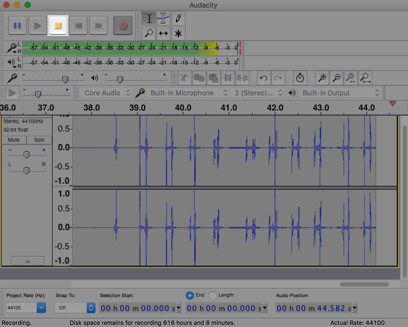This screenshot has height=327, width=408.
Task: Select the Time Shift tool
Action: (164, 33)
